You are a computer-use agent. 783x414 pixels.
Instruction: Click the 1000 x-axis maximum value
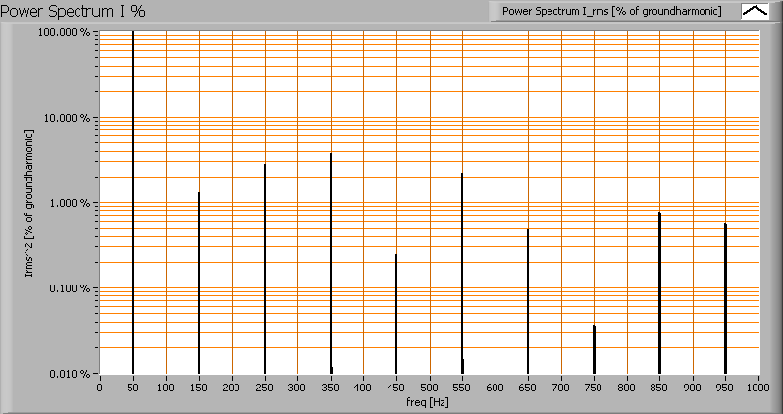click(758, 388)
